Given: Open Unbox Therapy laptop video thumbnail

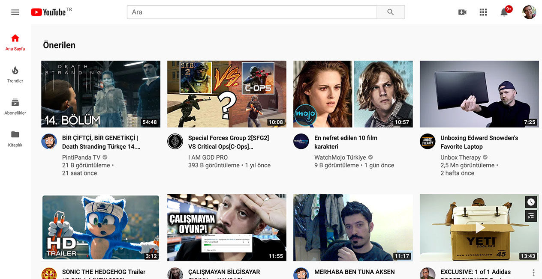Looking at the screenshot, I should click(x=479, y=94).
